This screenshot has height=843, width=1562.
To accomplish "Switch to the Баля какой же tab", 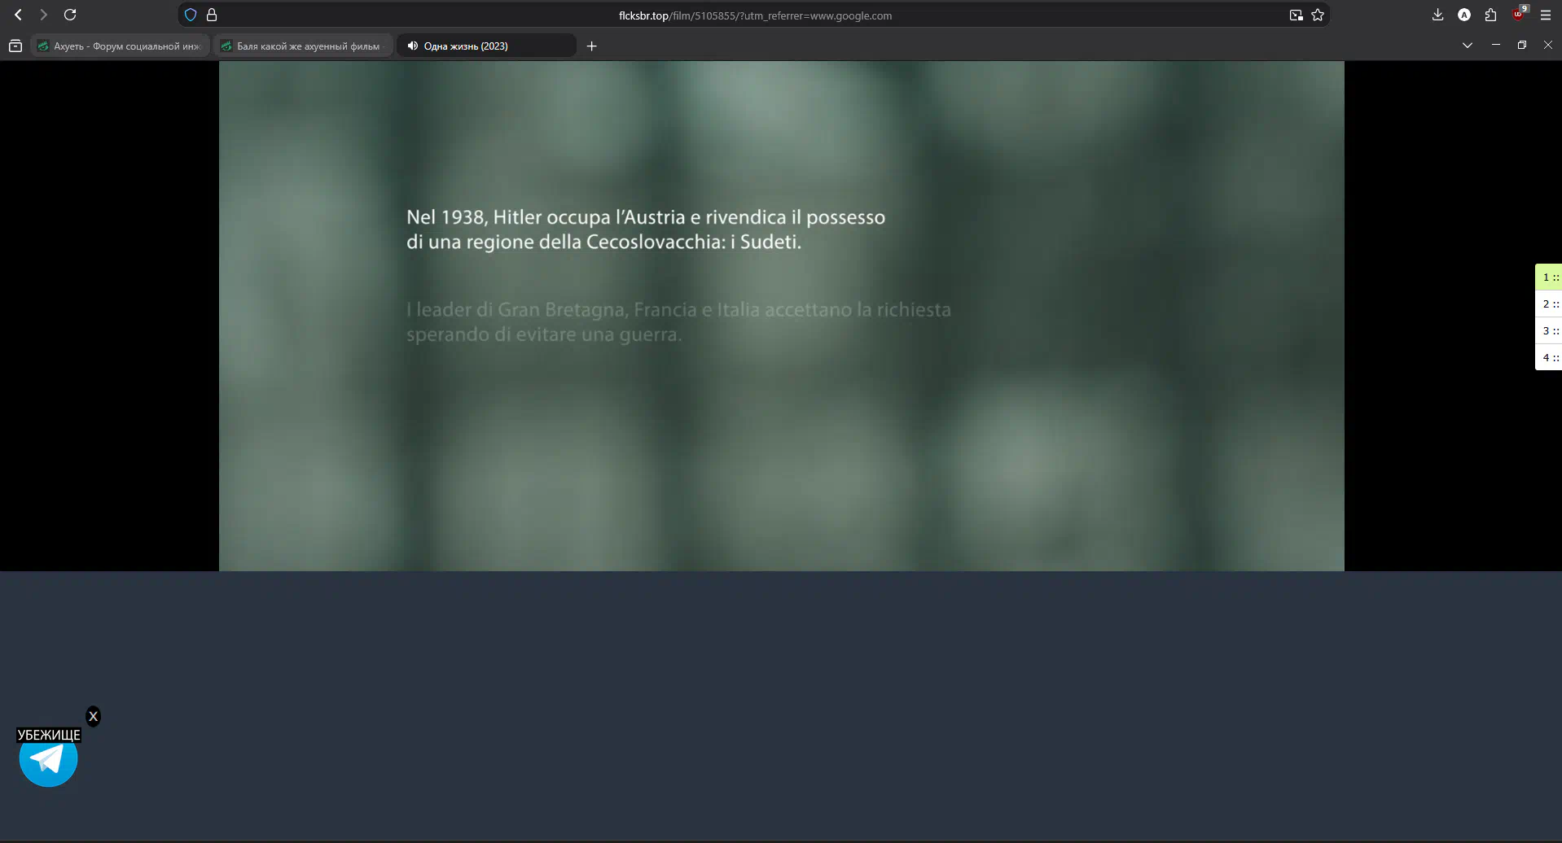I will [x=304, y=46].
